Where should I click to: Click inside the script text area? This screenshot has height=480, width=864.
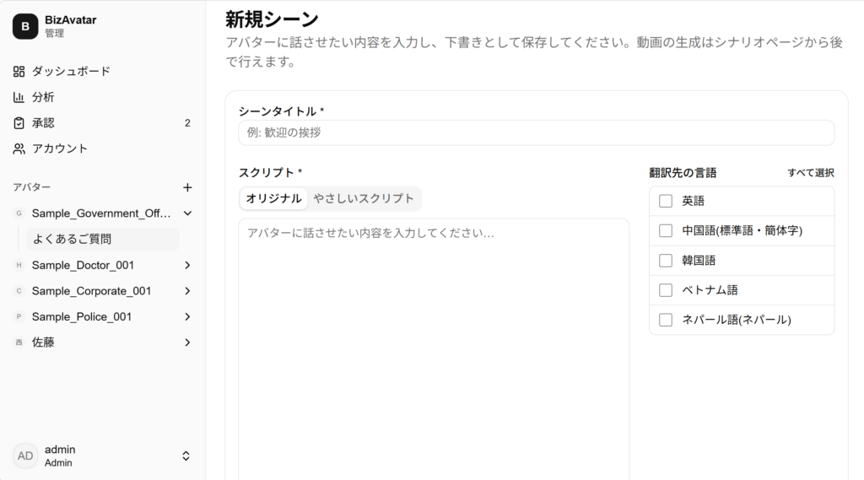pyautogui.click(x=434, y=349)
